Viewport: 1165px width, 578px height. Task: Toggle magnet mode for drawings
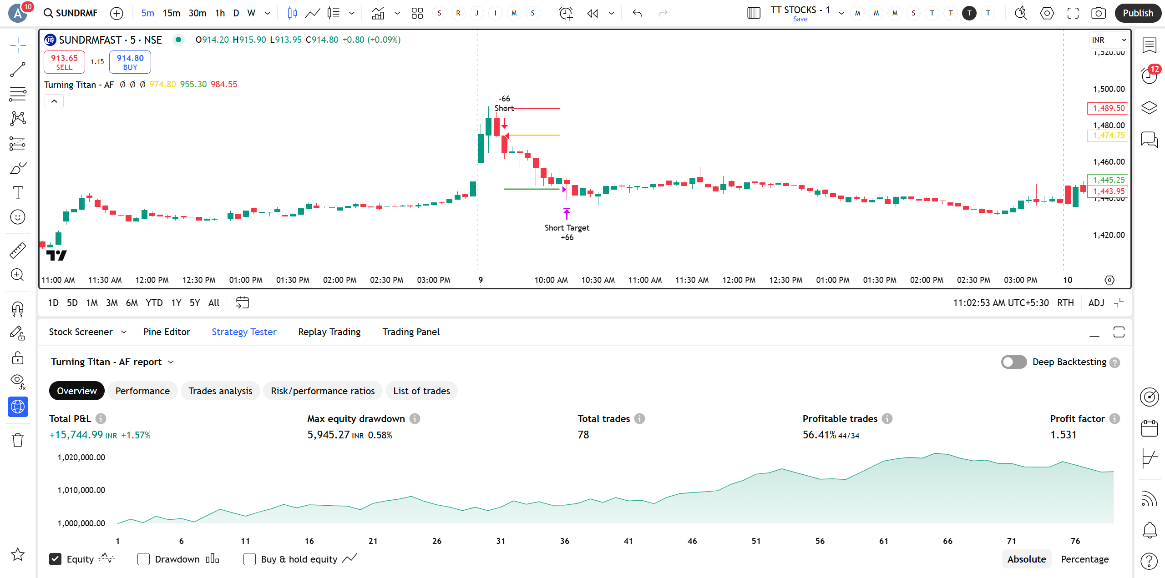pos(18,309)
